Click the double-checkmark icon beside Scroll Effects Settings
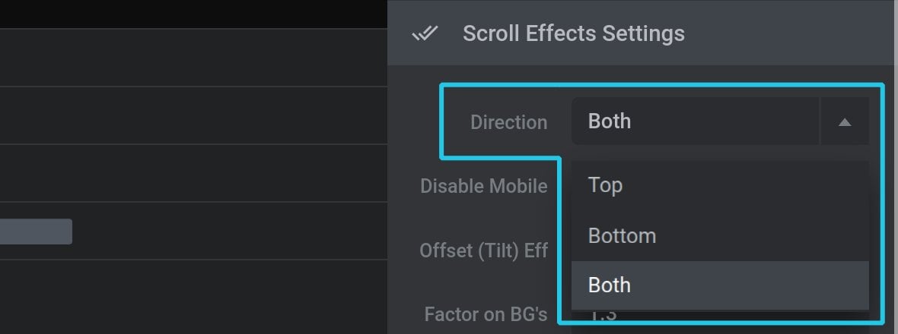The image size is (898, 334). coord(425,33)
